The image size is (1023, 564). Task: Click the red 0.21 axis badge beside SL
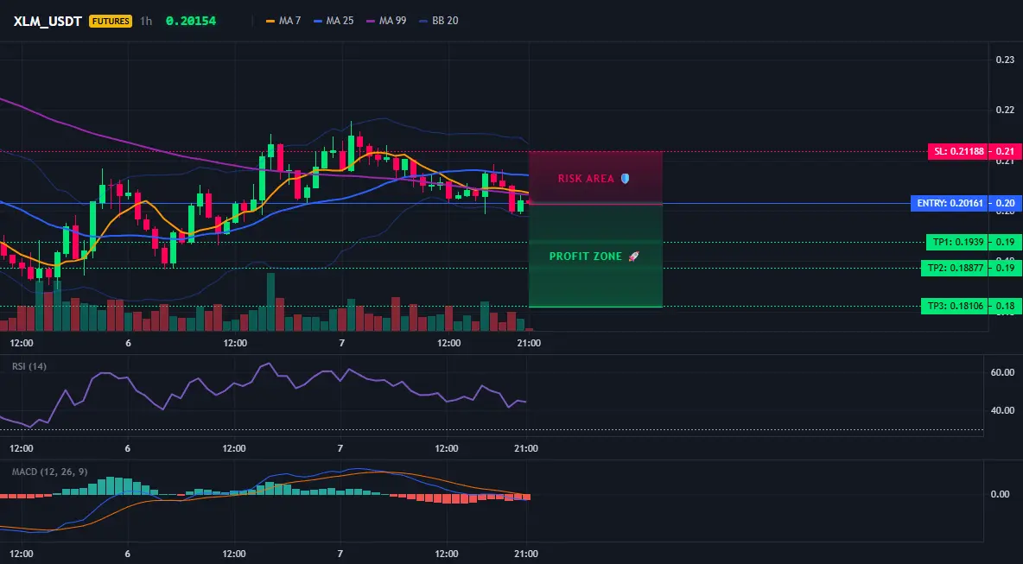[1006, 152]
